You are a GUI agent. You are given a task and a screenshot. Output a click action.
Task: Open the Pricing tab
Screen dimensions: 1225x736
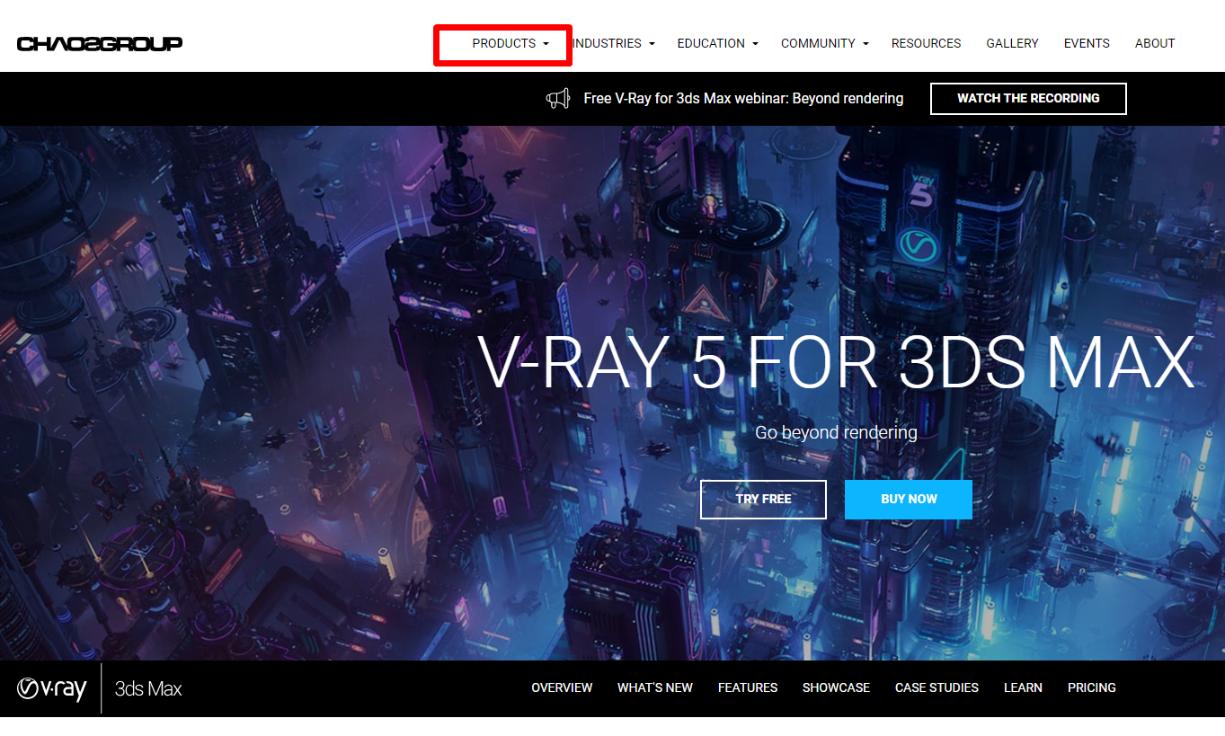1092,687
